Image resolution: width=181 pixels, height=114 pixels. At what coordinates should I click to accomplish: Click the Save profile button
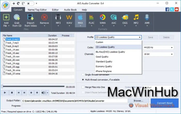tap(150, 37)
